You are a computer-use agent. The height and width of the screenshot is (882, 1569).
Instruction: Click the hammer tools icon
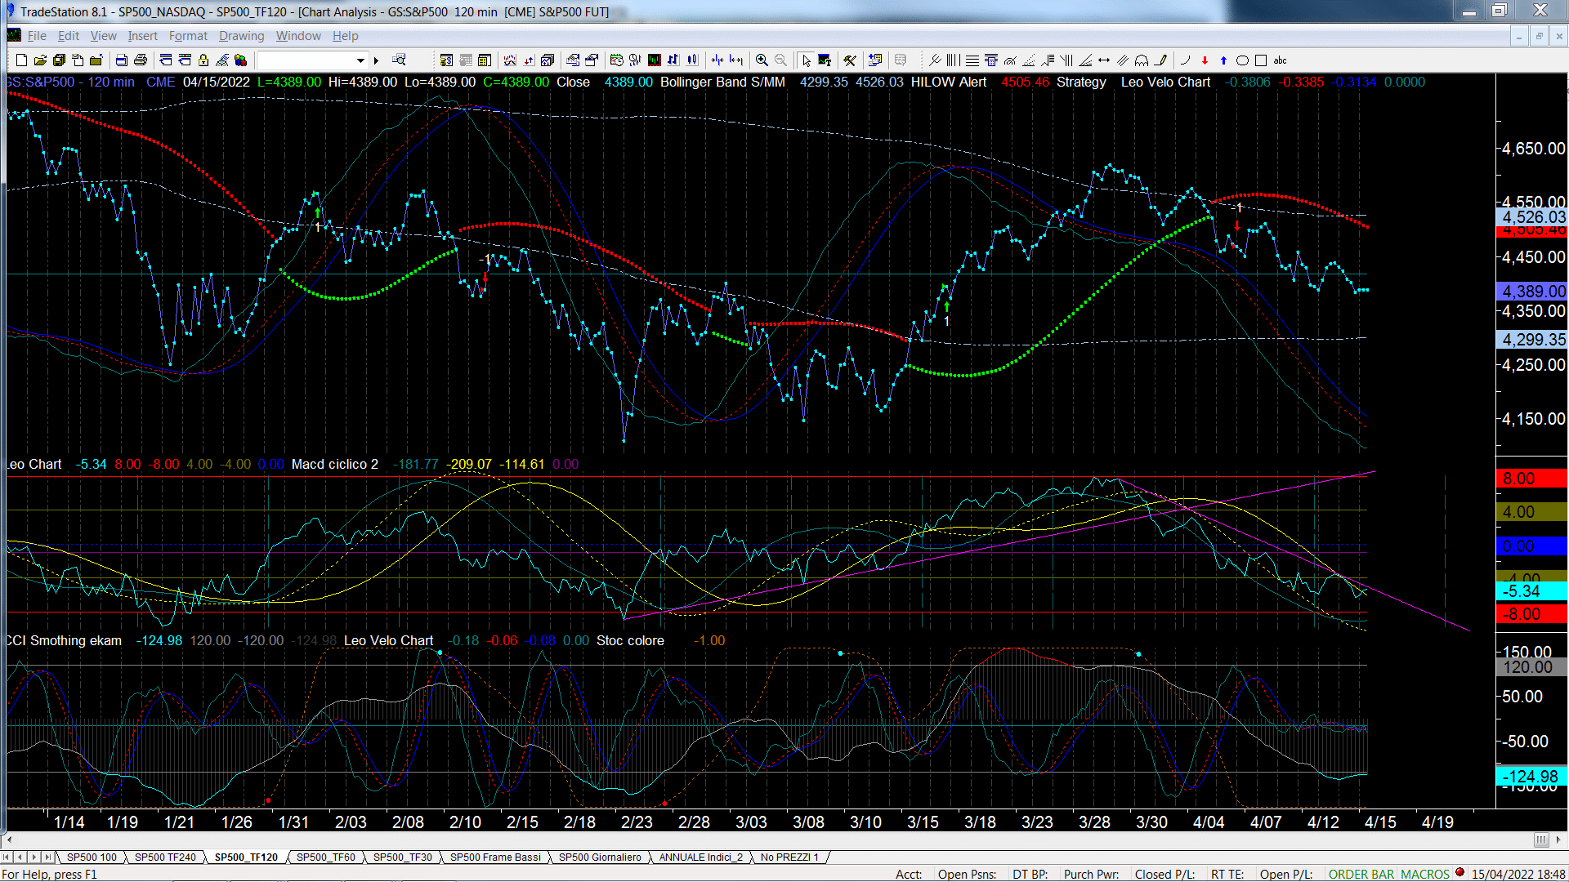850,60
